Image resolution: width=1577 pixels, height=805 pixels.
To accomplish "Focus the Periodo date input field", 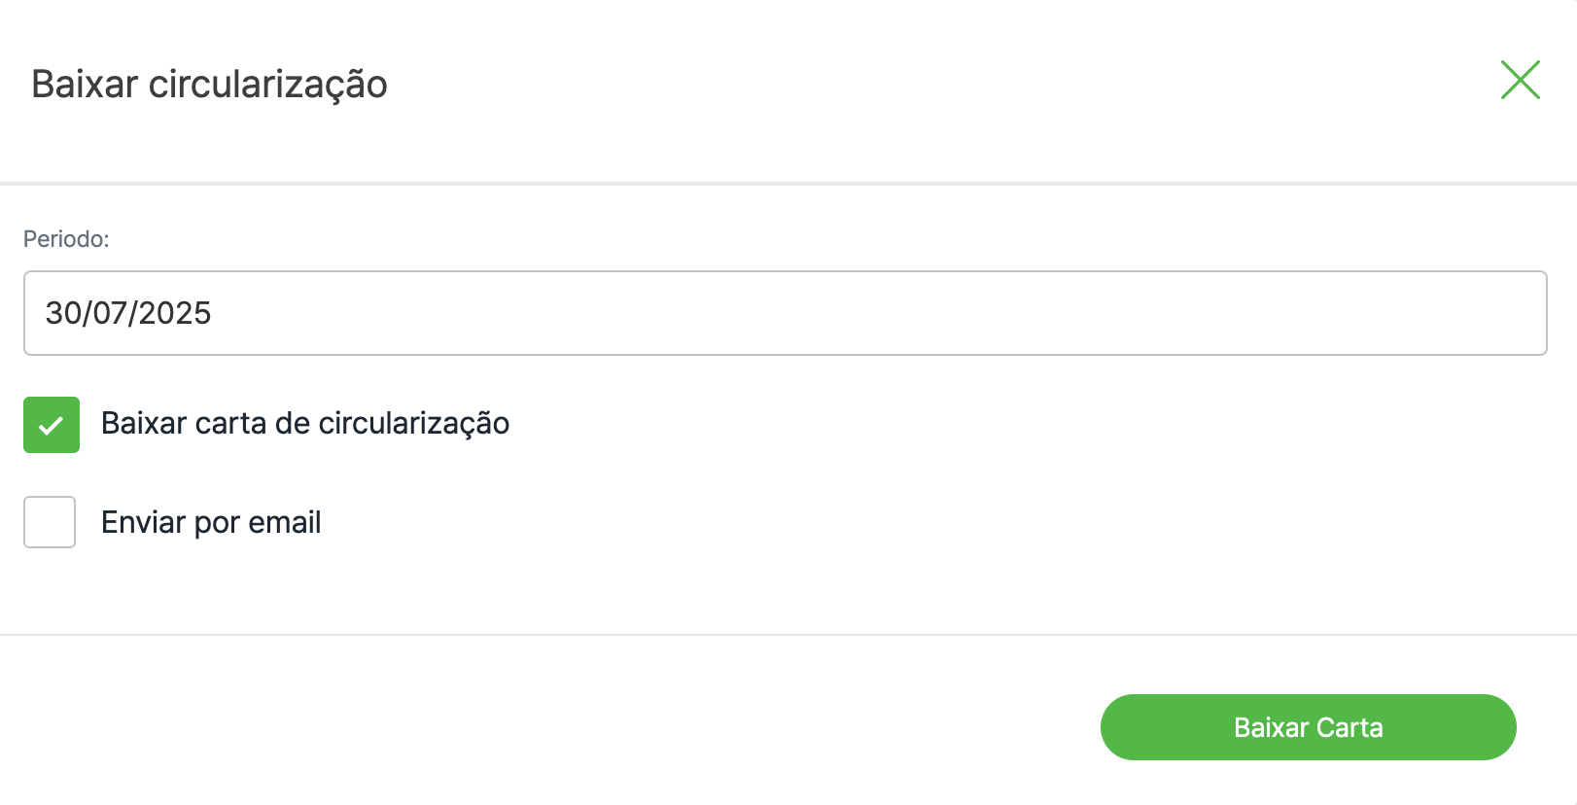I will 785,313.
